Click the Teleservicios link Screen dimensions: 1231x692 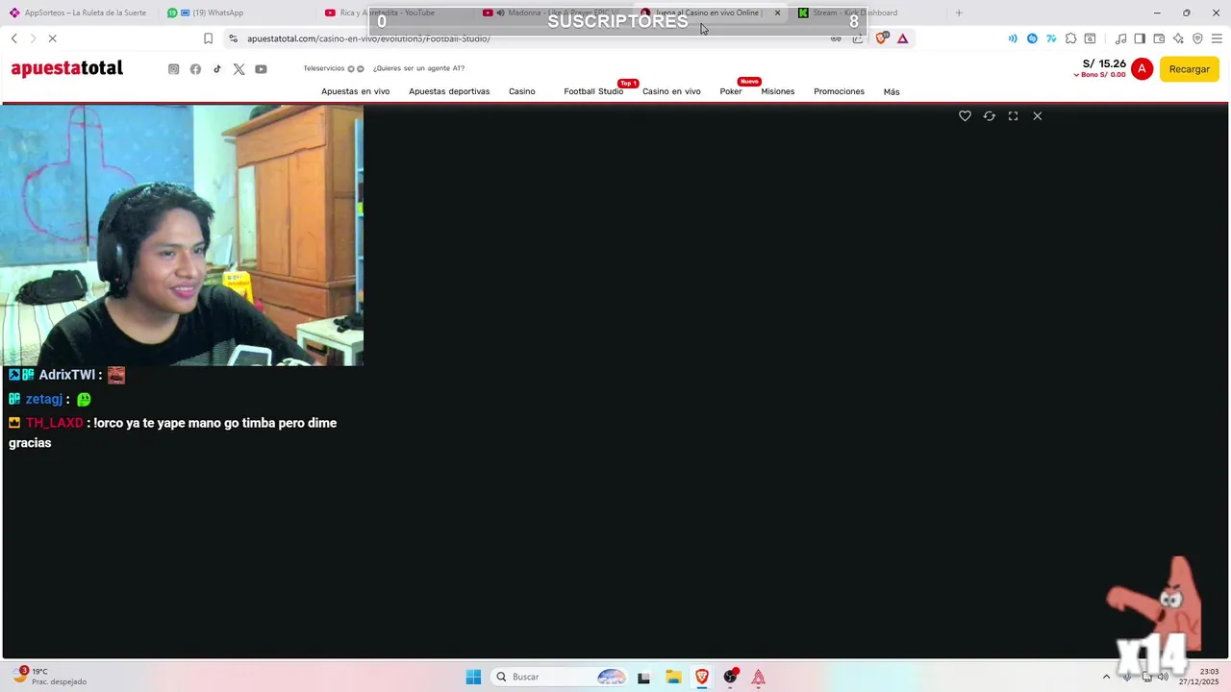point(324,68)
